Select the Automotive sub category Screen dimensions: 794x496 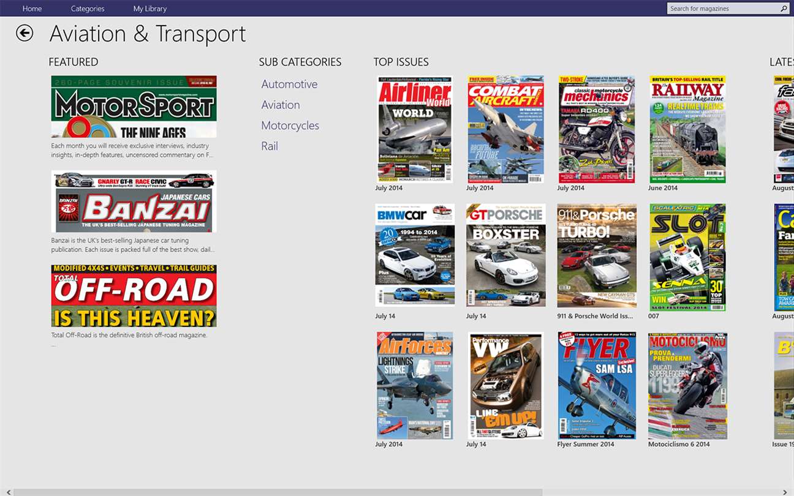click(289, 84)
